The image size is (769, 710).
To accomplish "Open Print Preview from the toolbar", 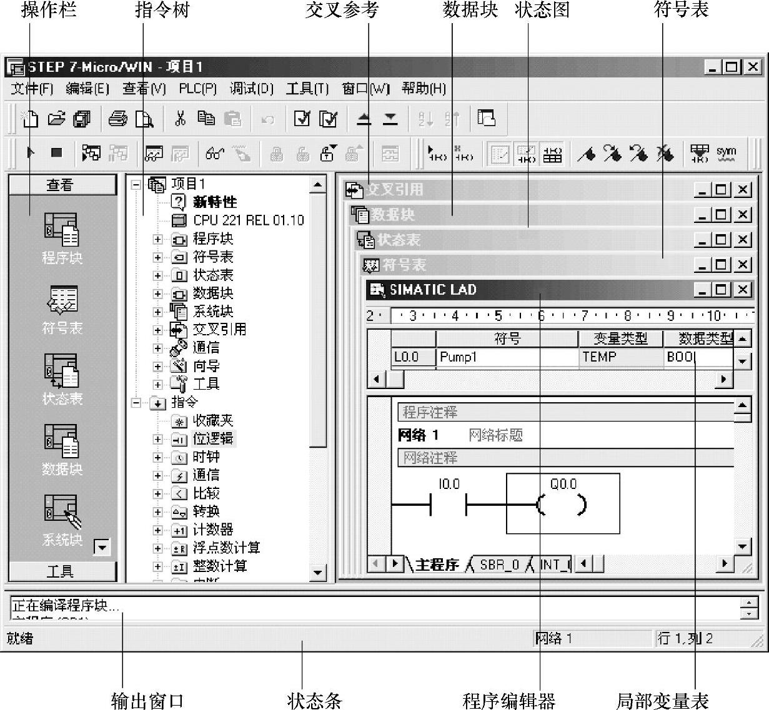I will [144, 119].
